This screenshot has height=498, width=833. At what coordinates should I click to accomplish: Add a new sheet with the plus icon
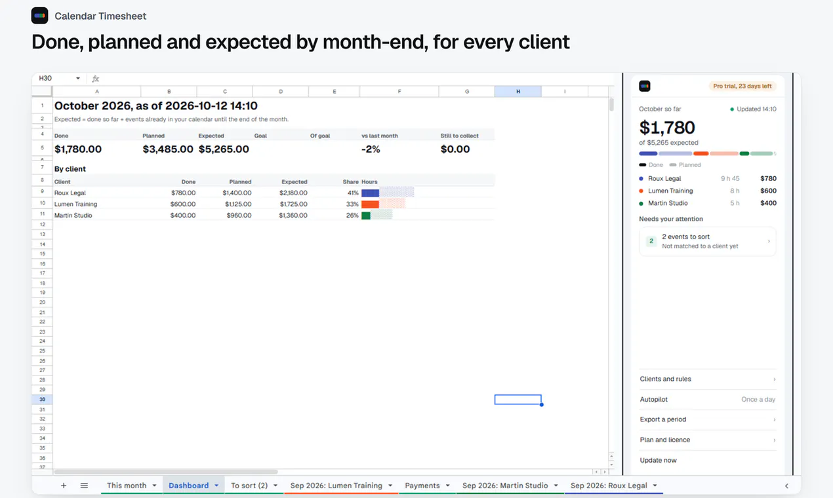pyautogui.click(x=64, y=486)
